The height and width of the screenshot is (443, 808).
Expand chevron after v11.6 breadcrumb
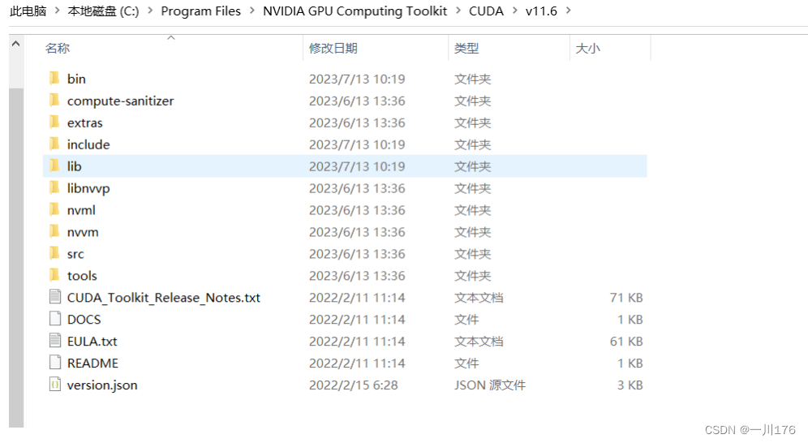[x=569, y=11]
